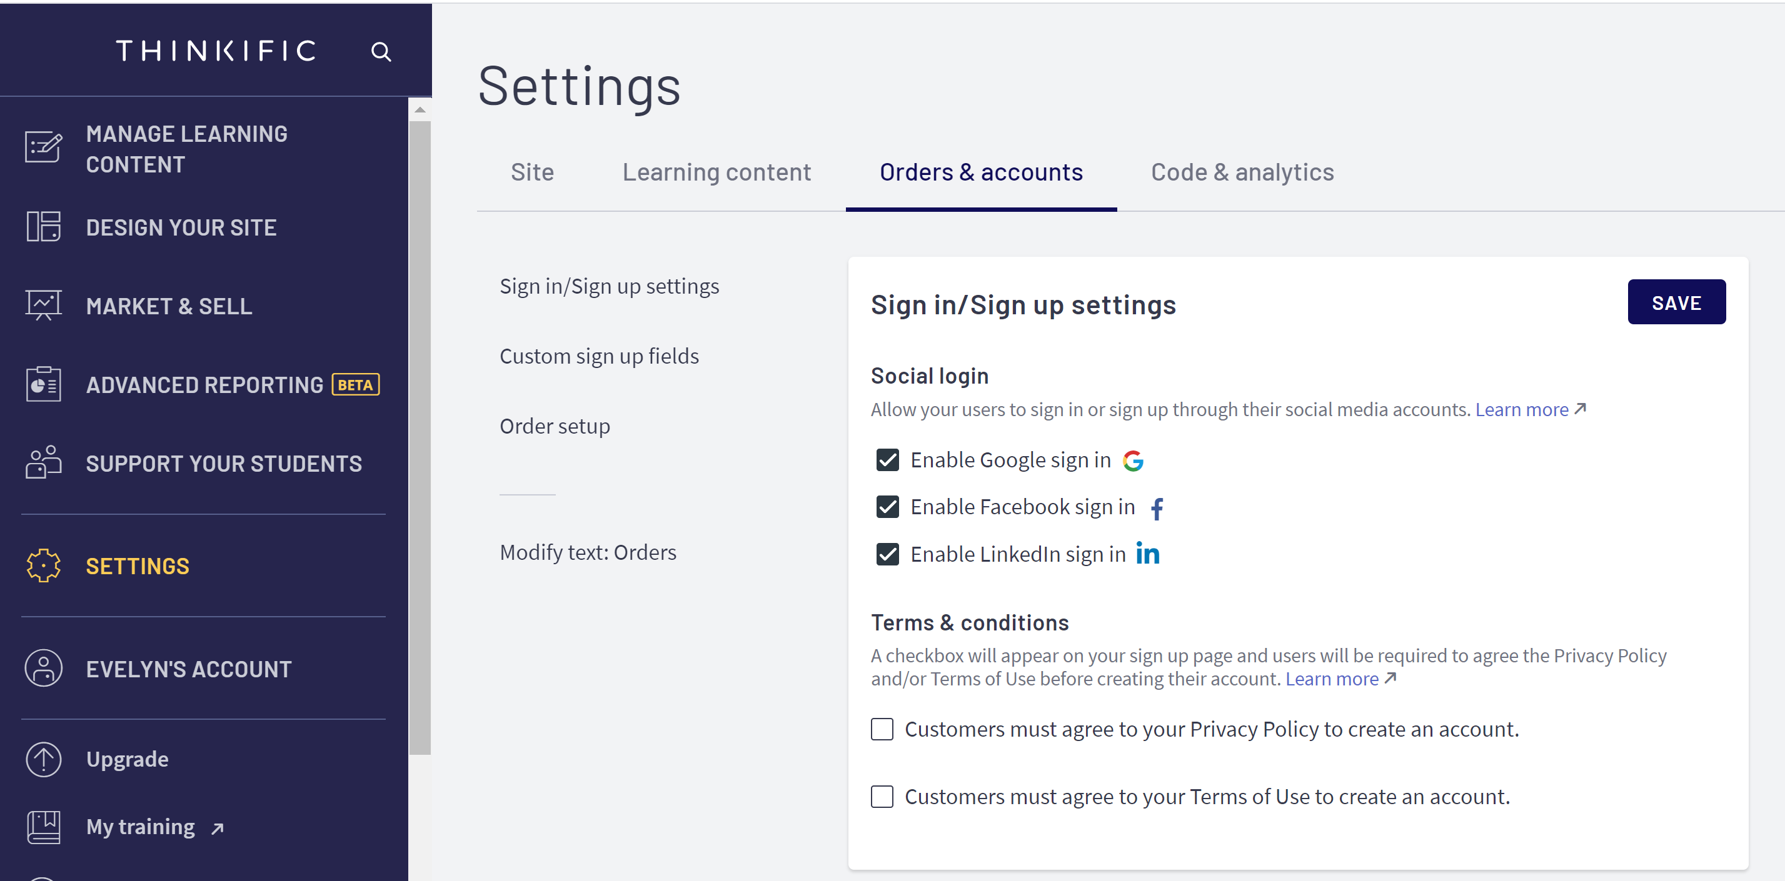Open the Market & Sell chart icon
Viewport: 1785px width, 881px height.
[44, 305]
